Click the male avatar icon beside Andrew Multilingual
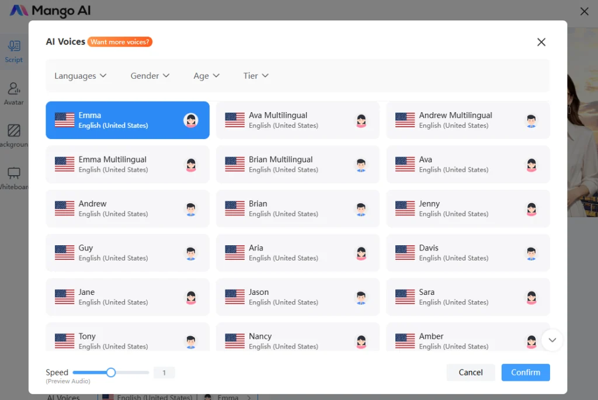 [x=531, y=120]
